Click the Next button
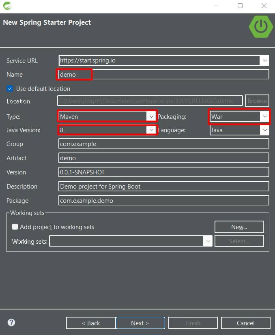This screenshot has width=275, height=335. pos(140,323)
